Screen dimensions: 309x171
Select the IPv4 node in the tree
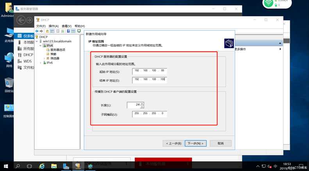[50, 46]
